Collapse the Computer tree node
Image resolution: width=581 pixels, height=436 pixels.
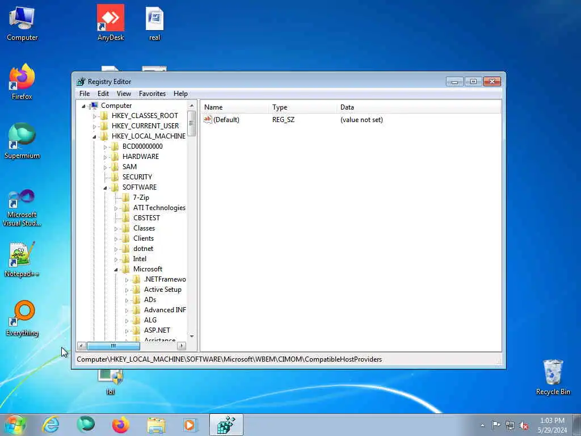coord(84,106)
